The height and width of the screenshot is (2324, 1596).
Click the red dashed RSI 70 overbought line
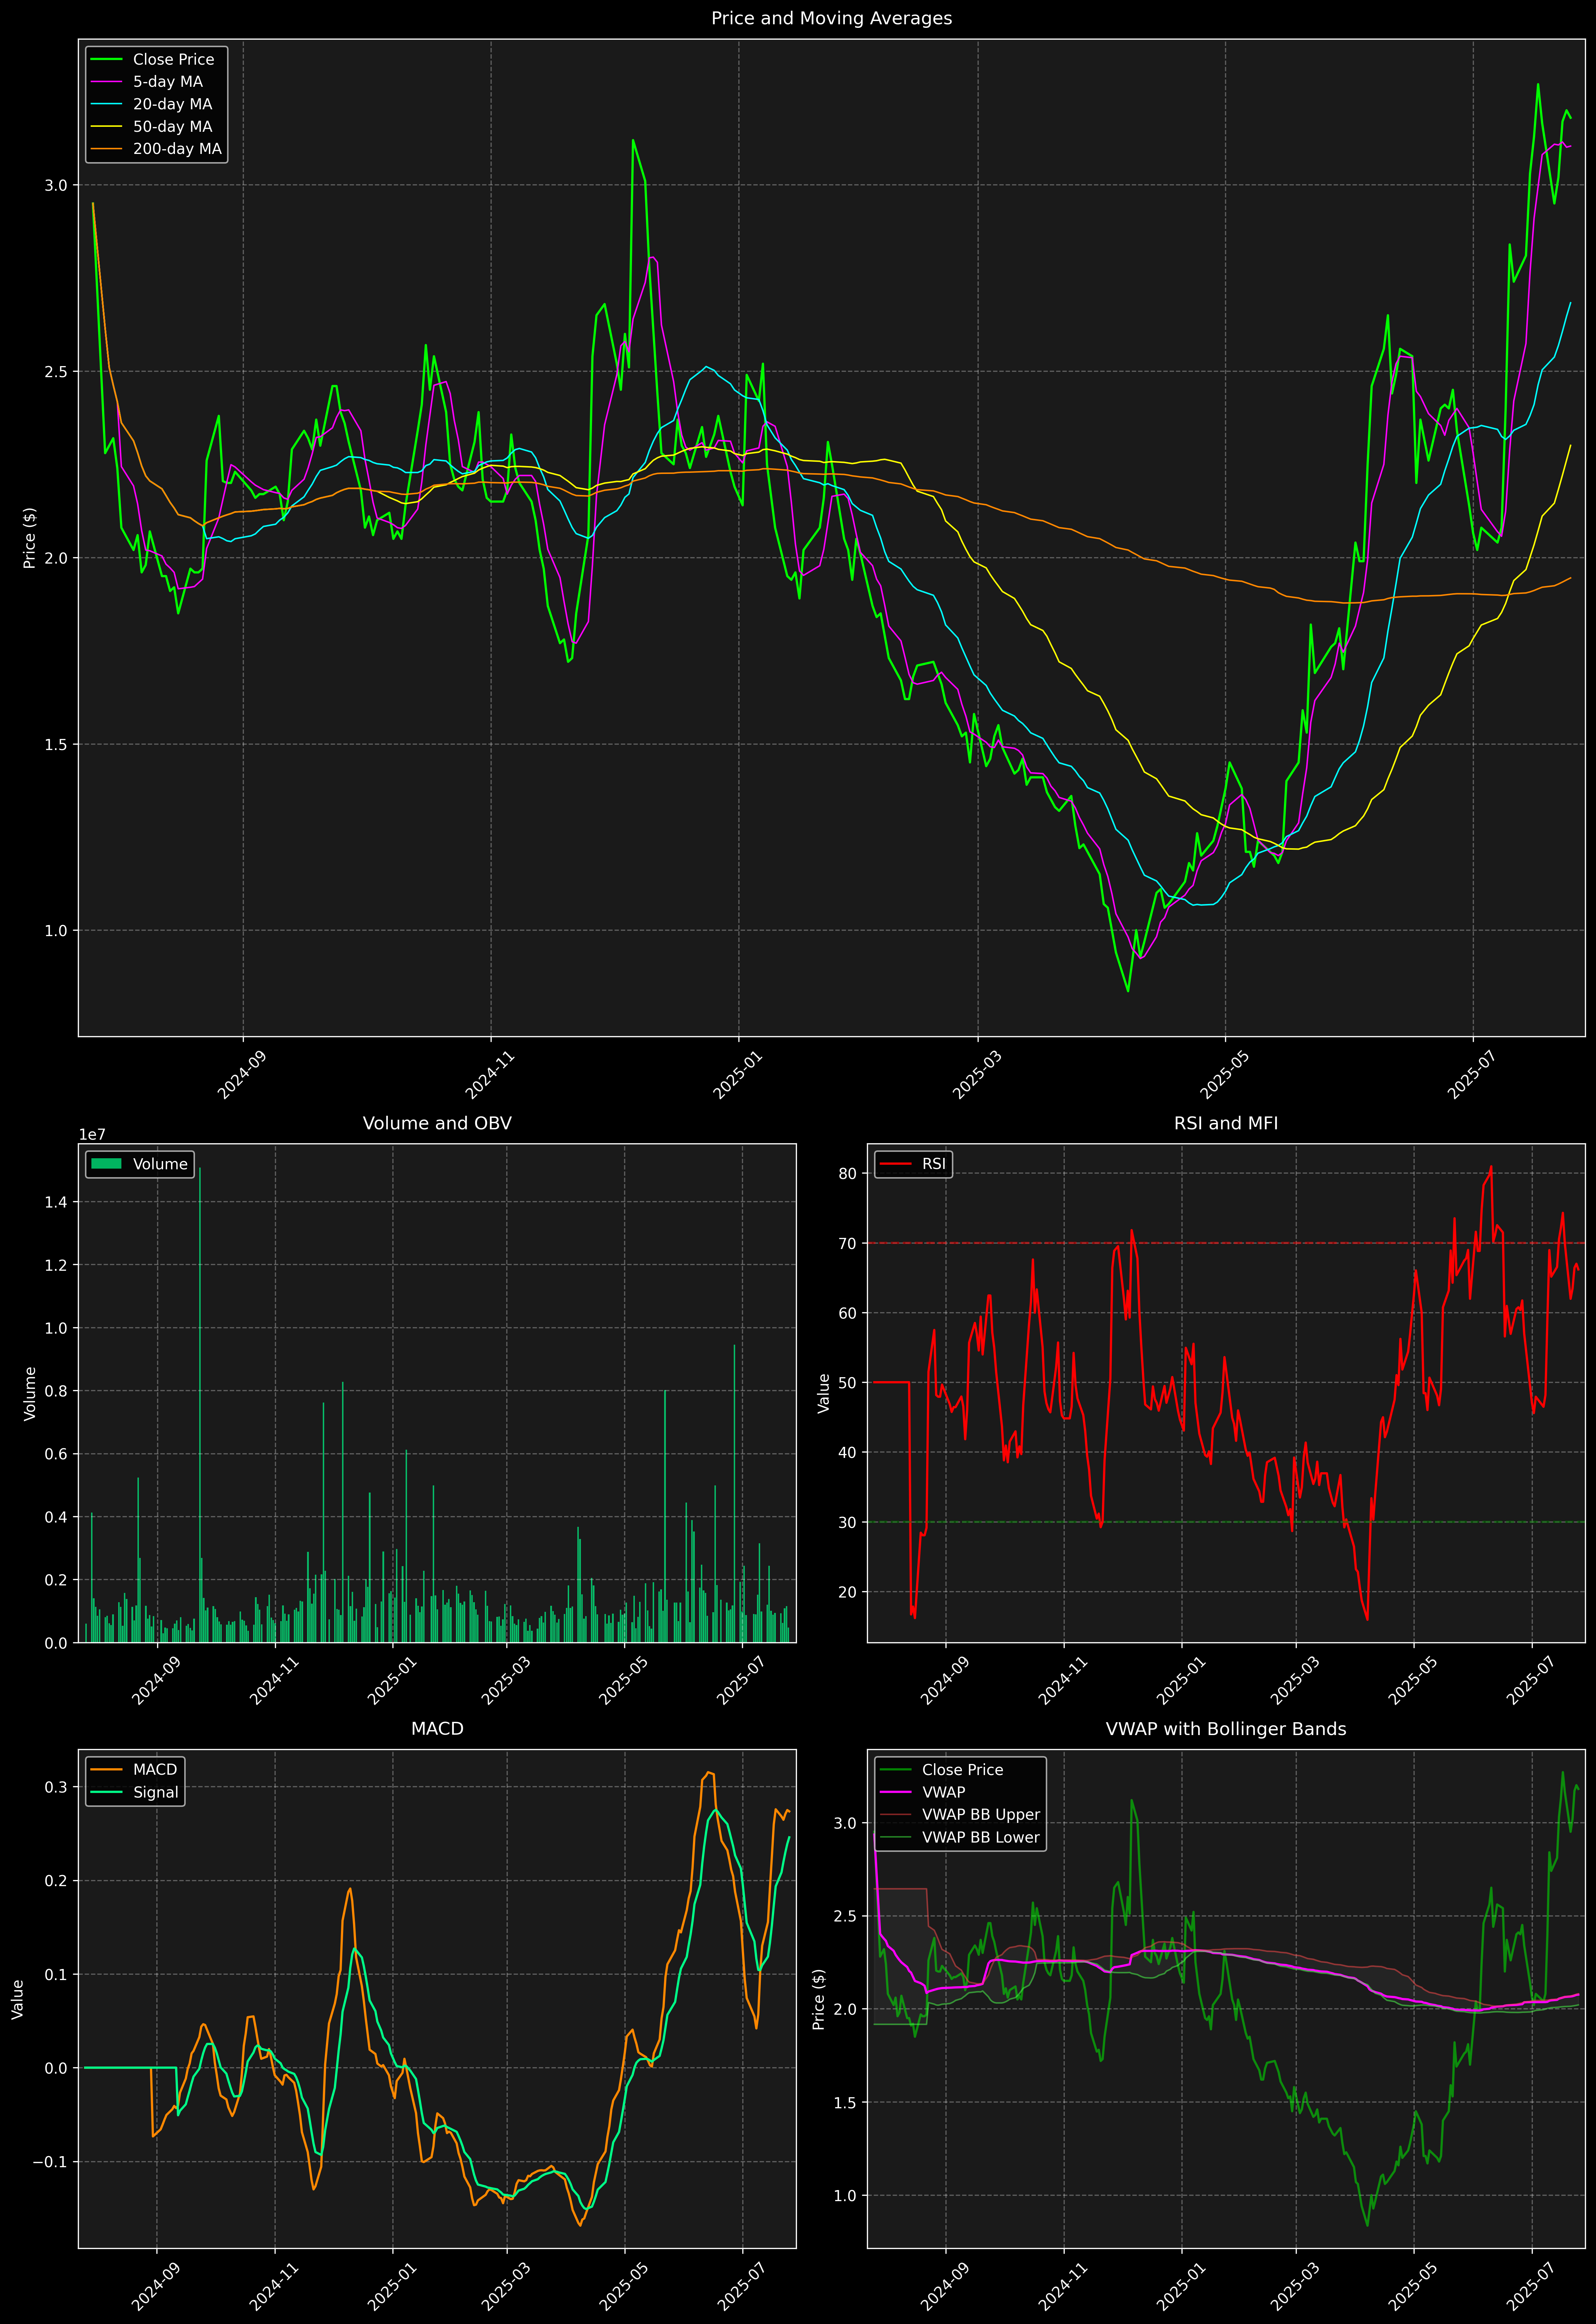[1226, 1243]
